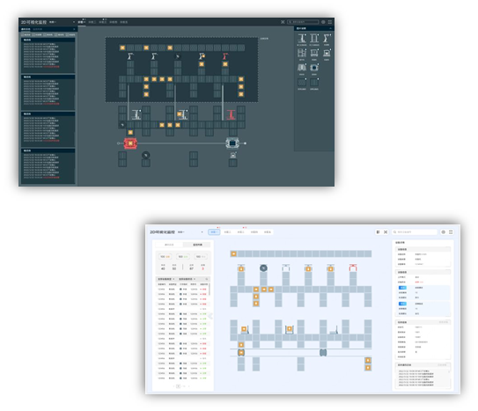The image size is (478, 411).
Task: Click the round dark device in light layout
Action: click(x=263, y=268)
